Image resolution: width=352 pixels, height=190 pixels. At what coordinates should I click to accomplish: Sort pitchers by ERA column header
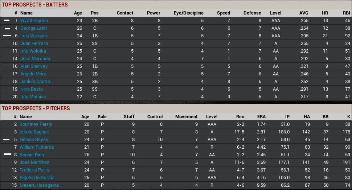(x=261, y=117)
